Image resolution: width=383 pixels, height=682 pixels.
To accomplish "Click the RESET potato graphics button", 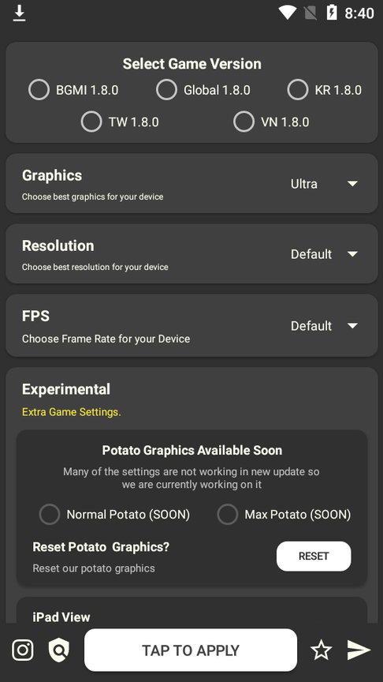I will pos(314,556).
